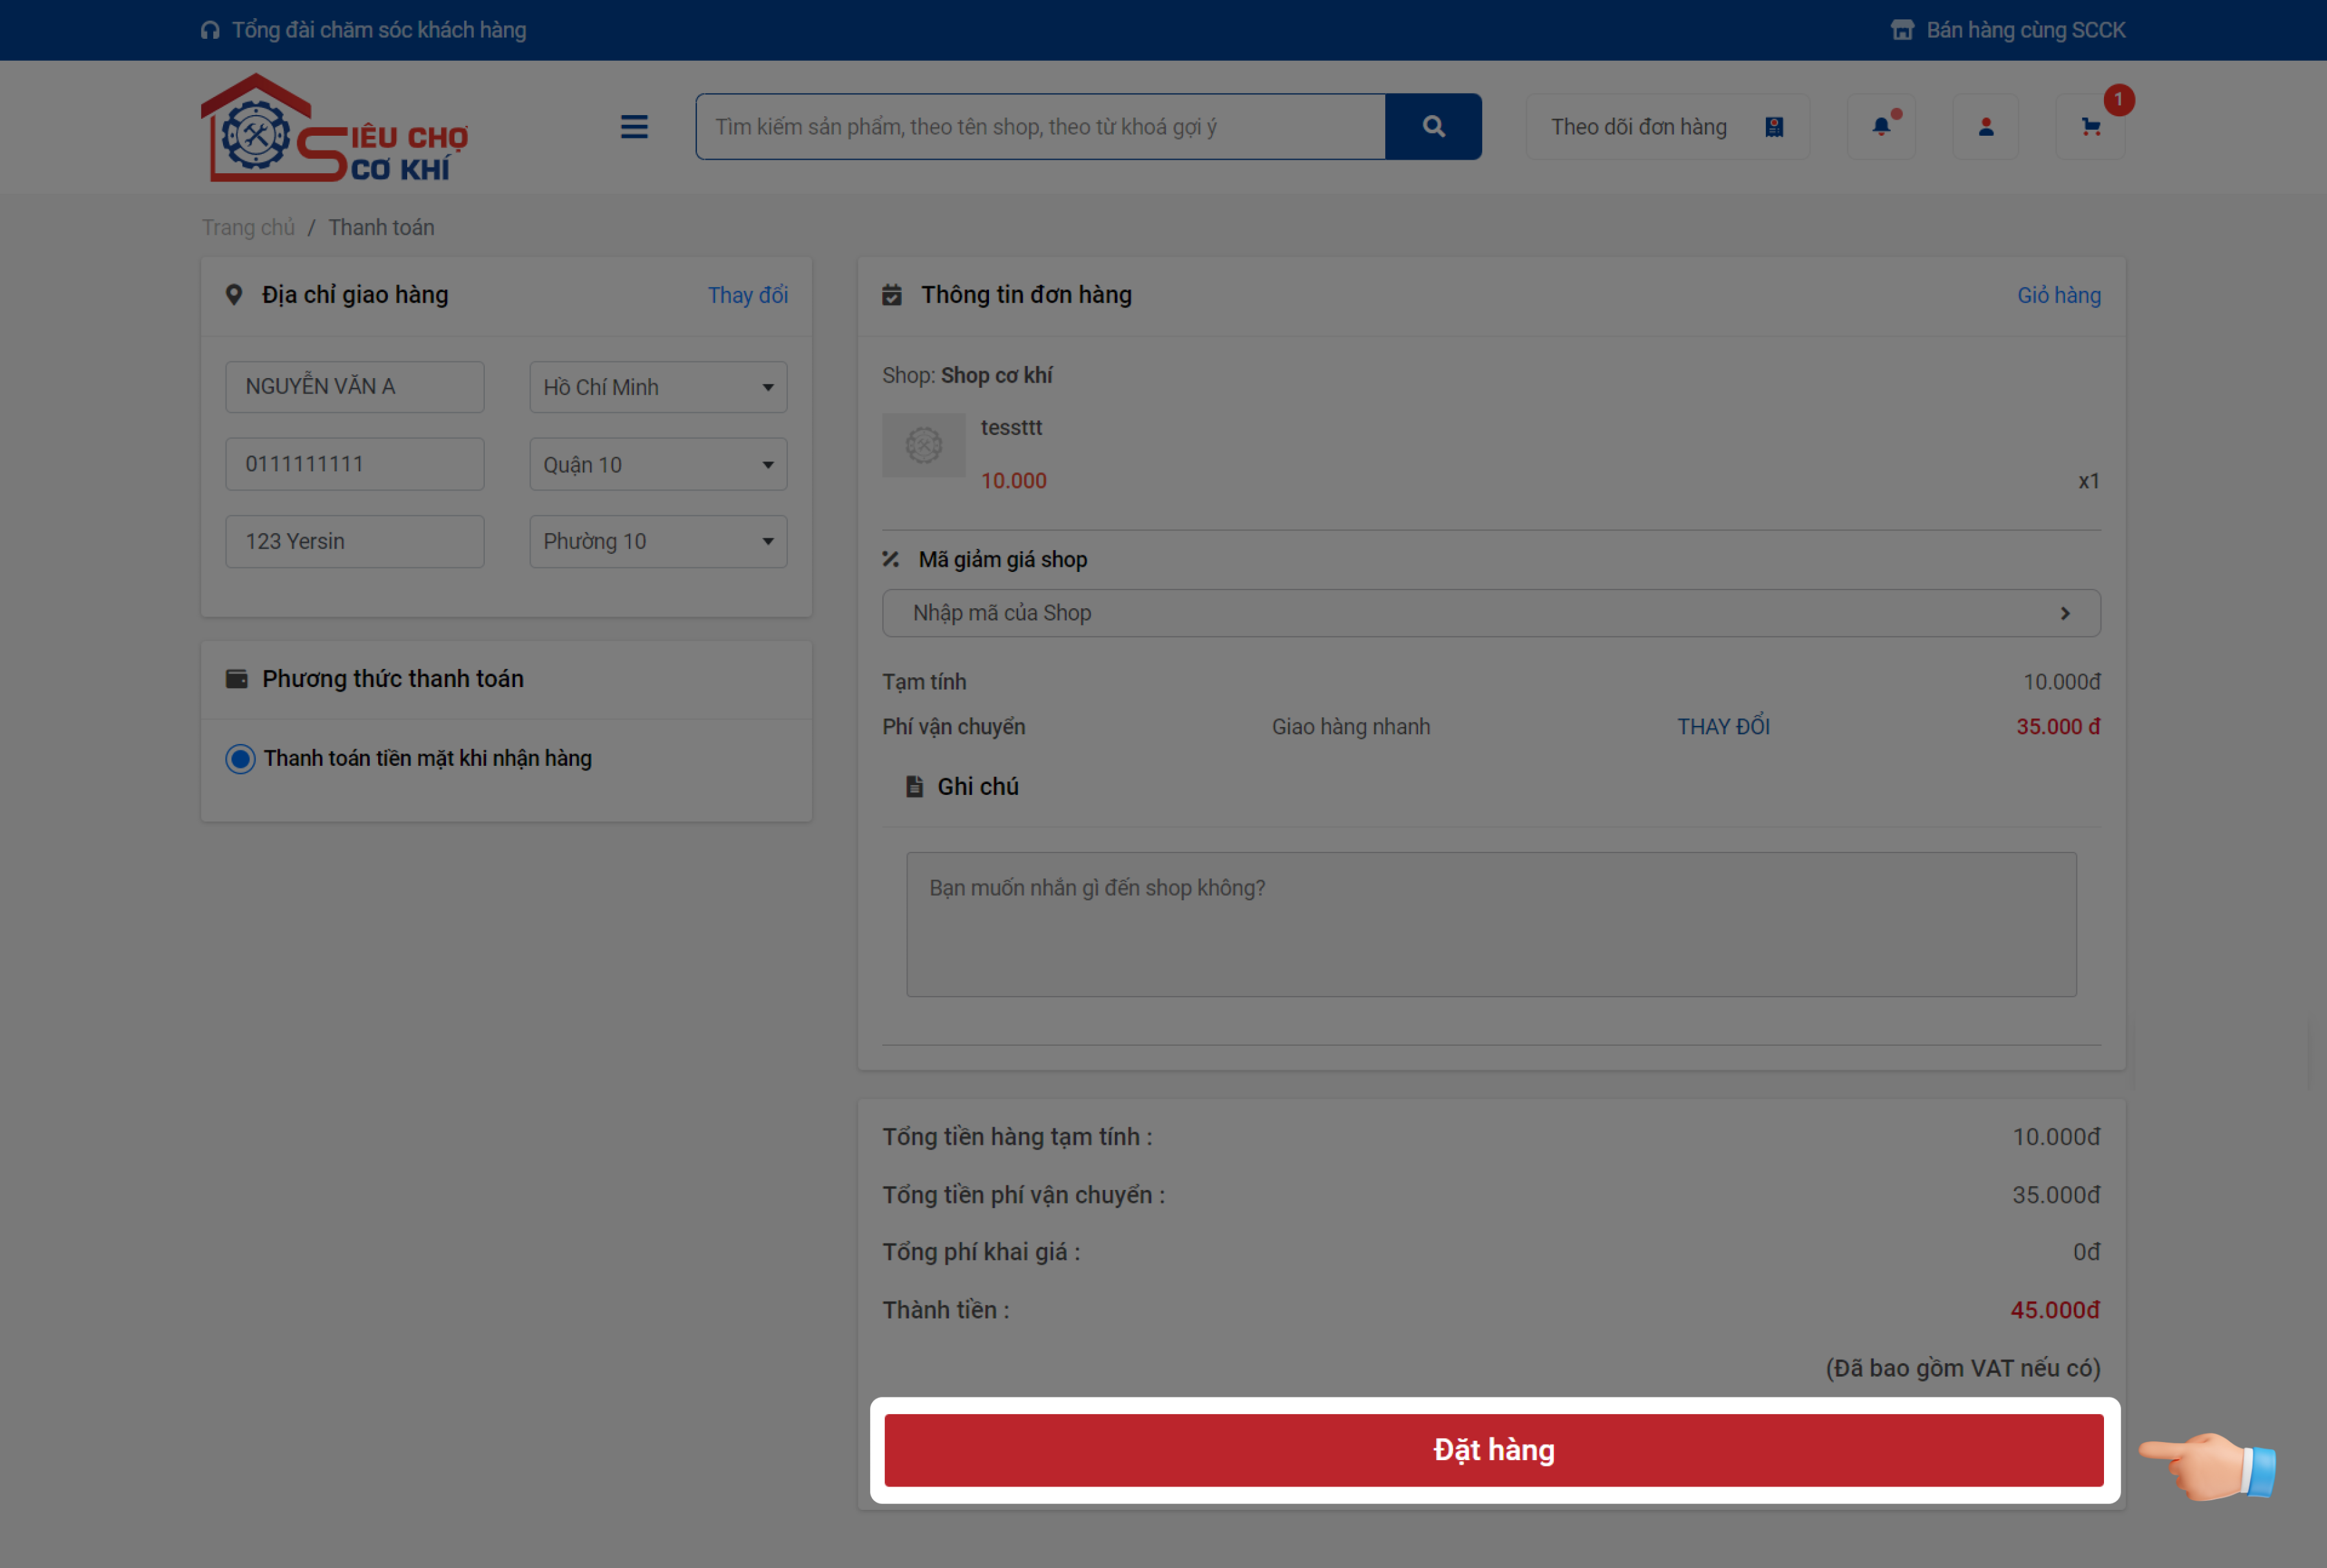Open the shopping cart icon
Screen dimensions: 2327x1568
click(2090, 127)
